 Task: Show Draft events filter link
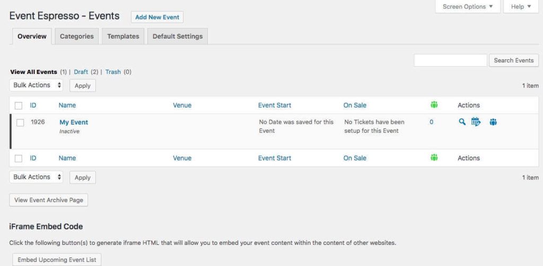(x=81, y=72)
